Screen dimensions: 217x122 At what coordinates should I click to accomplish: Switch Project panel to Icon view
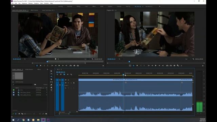coord(19,114)
